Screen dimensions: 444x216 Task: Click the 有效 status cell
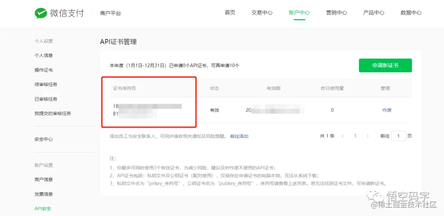tap(214, 110)
